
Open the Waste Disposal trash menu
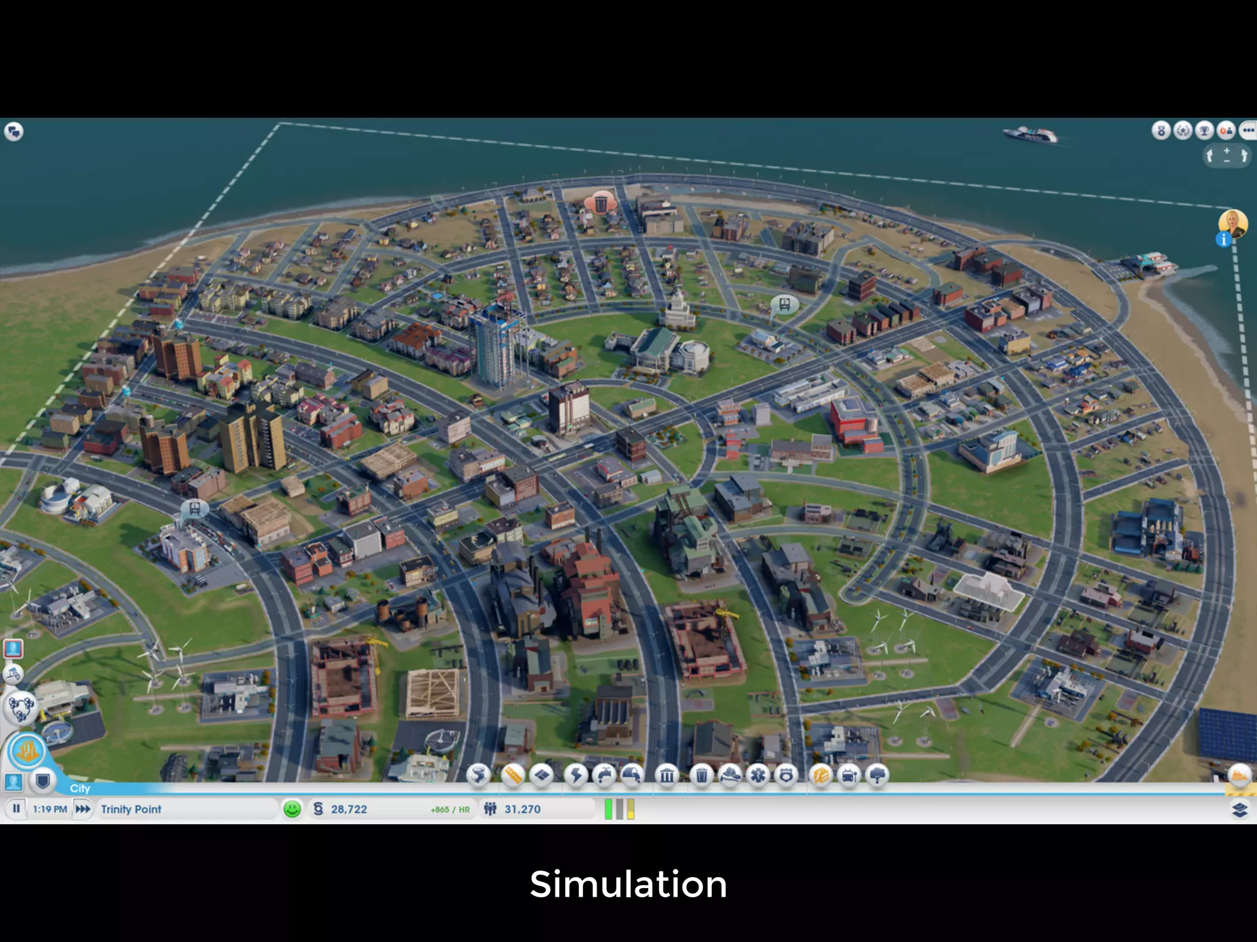point(702,776)
